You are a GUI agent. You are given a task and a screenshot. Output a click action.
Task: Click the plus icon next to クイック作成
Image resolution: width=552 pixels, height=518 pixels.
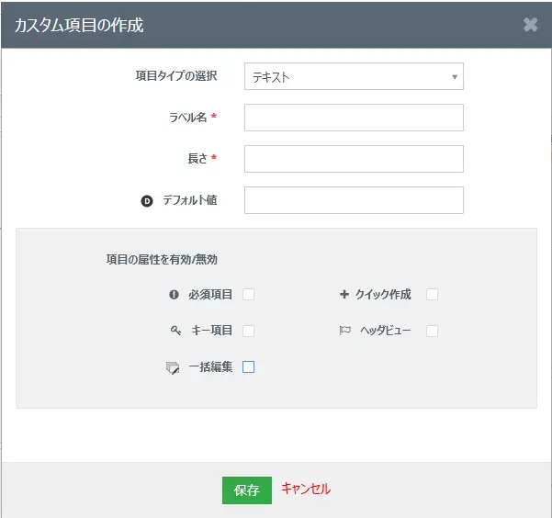tap(344, 295)
